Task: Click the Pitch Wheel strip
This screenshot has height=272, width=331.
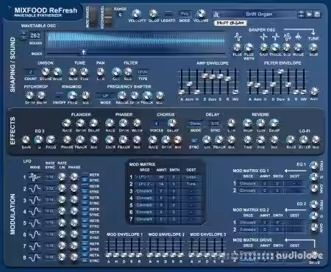Action: pos(109,17)
